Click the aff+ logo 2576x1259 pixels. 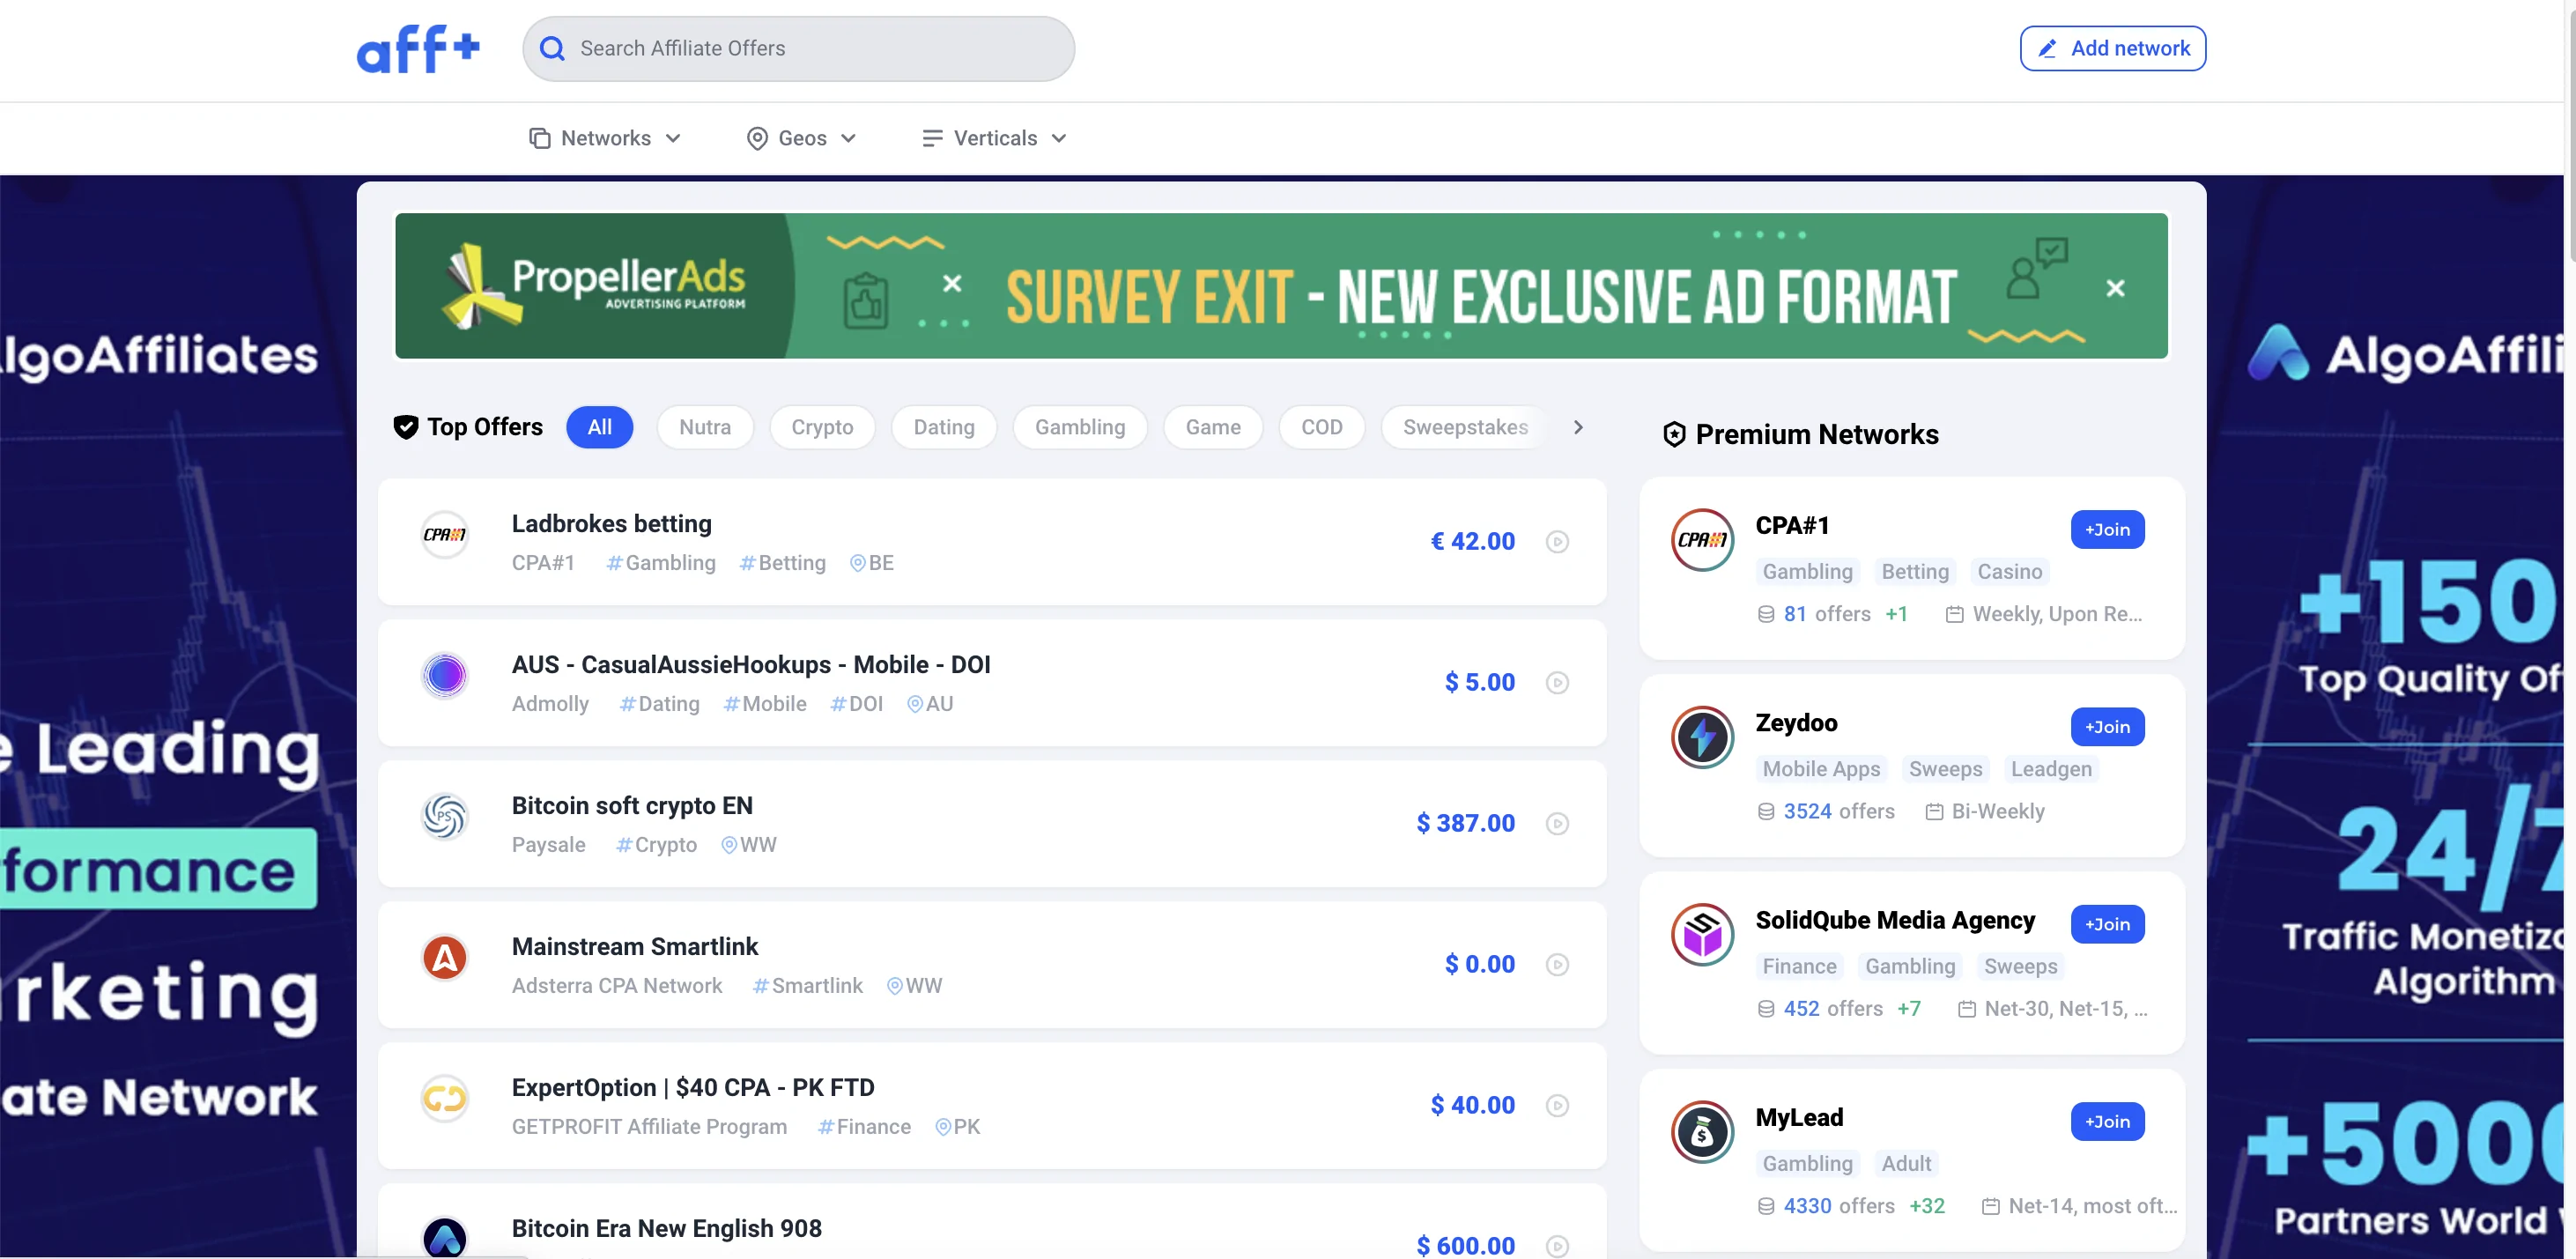(418, 48)
